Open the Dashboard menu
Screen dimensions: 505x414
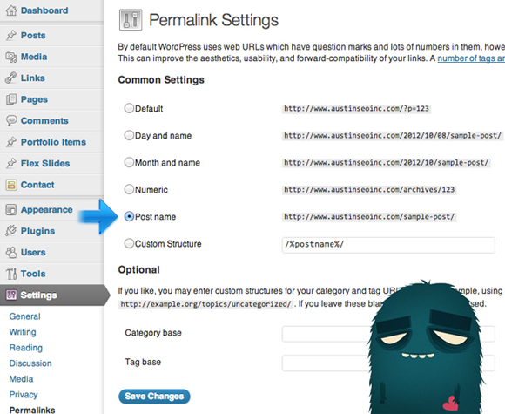[x=44, y=10]
